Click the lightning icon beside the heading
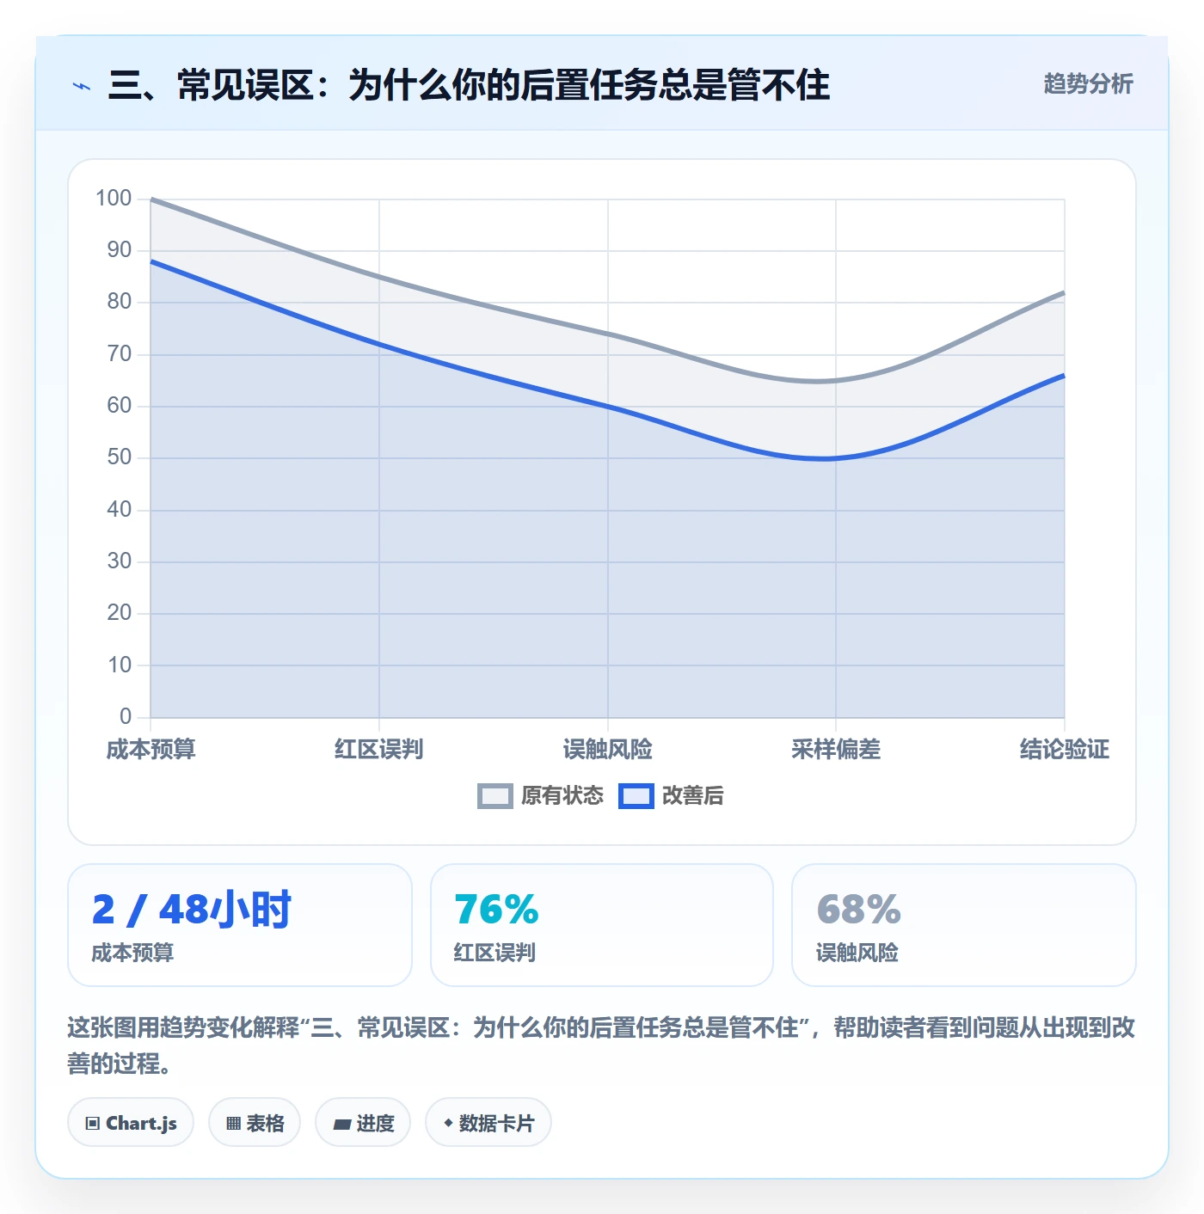Screen dimensions: 1204x1214 [82, 86]
